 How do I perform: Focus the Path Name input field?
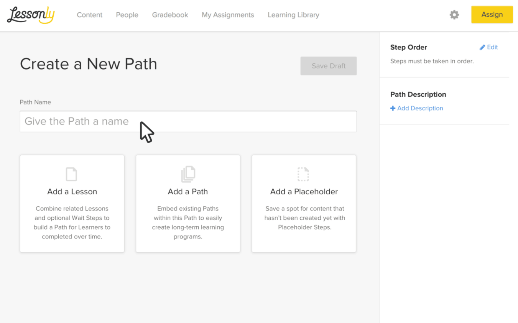point(188,121)
